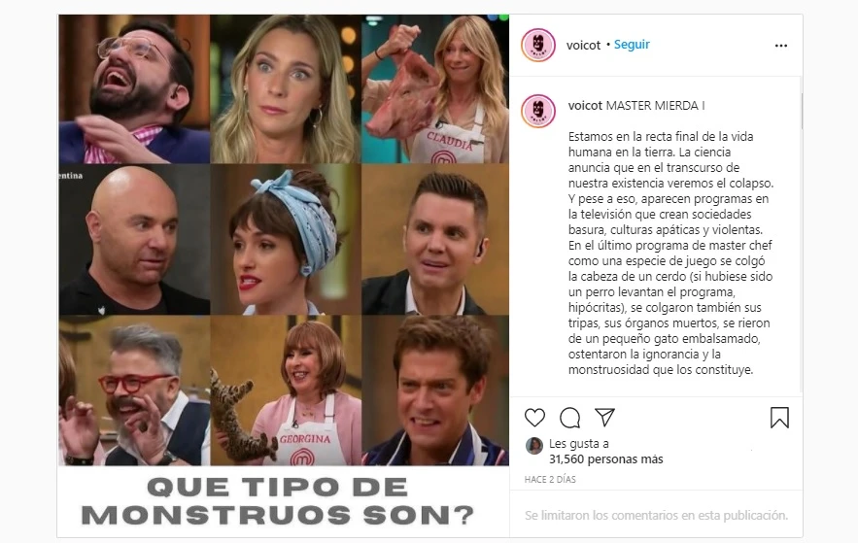
Task: Open comments with the speech bubble icon
Action: [569, 418]
